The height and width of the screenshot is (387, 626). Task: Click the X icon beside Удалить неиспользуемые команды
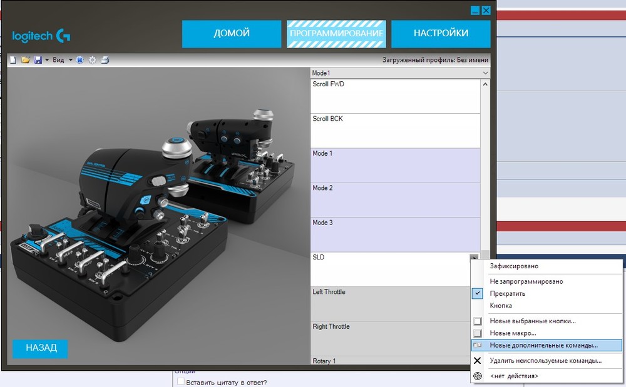tap(478, 361)
